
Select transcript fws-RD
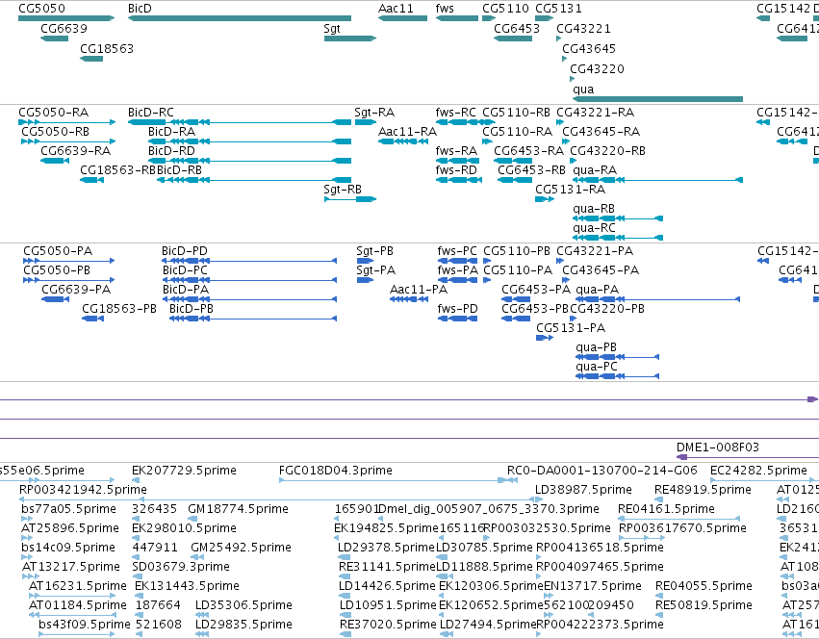click(x=459, y=180)
